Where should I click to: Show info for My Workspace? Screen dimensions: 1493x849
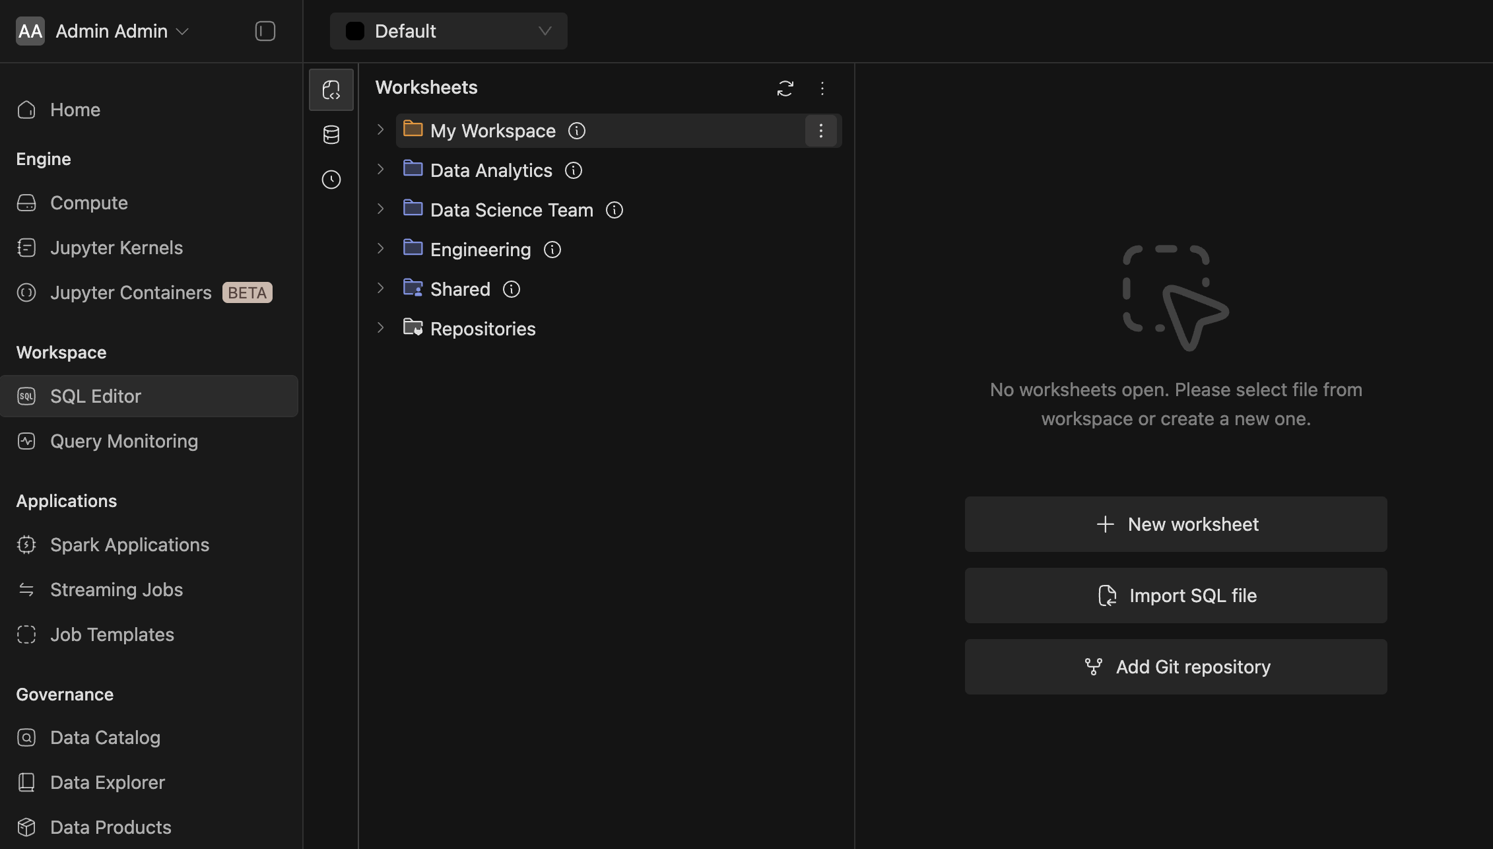(577, 131)
